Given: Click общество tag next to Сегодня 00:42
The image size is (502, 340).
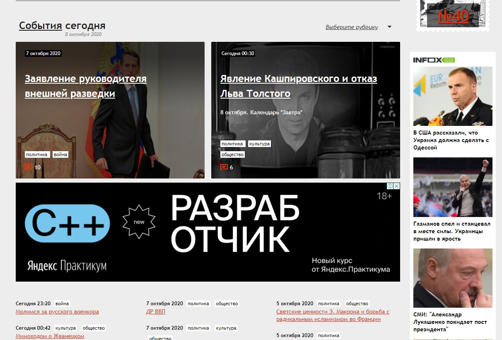Looking at the screenshot, I should point(94,328).
